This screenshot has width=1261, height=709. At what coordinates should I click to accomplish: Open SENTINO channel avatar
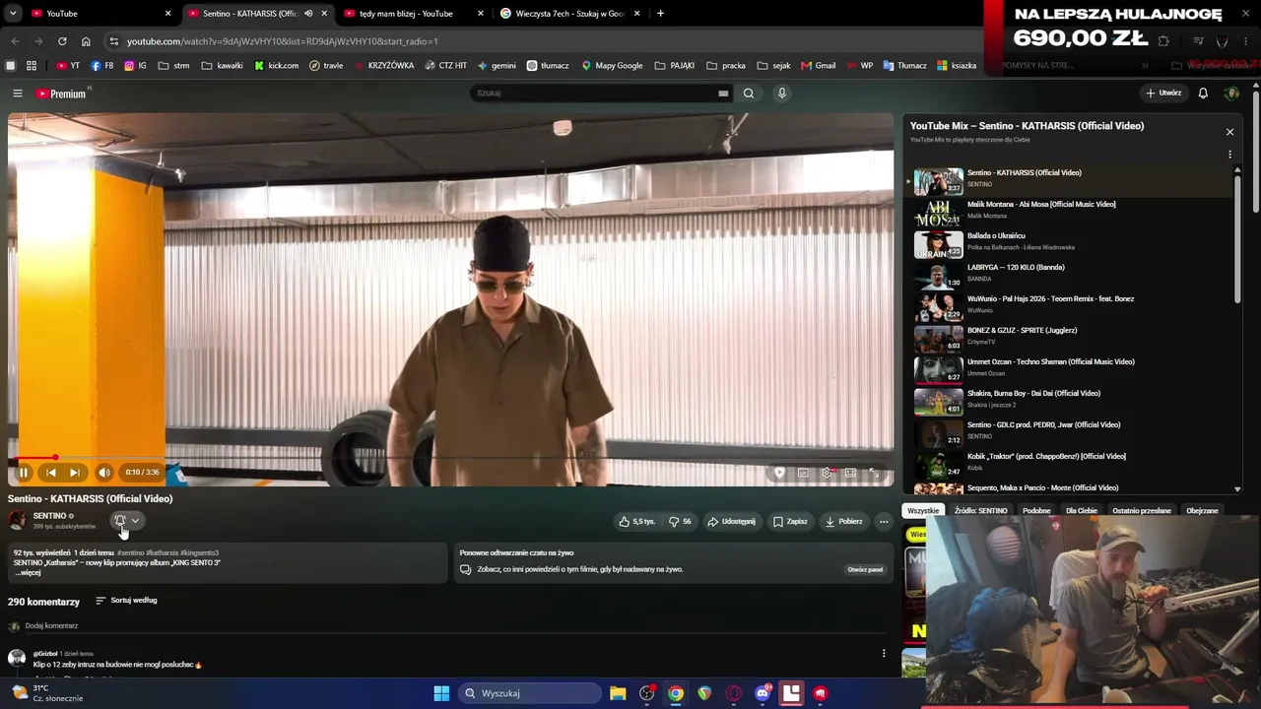tap(18, 521)
